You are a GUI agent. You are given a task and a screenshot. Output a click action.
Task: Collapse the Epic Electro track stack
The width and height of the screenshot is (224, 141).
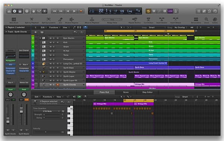tap(40, 38)
